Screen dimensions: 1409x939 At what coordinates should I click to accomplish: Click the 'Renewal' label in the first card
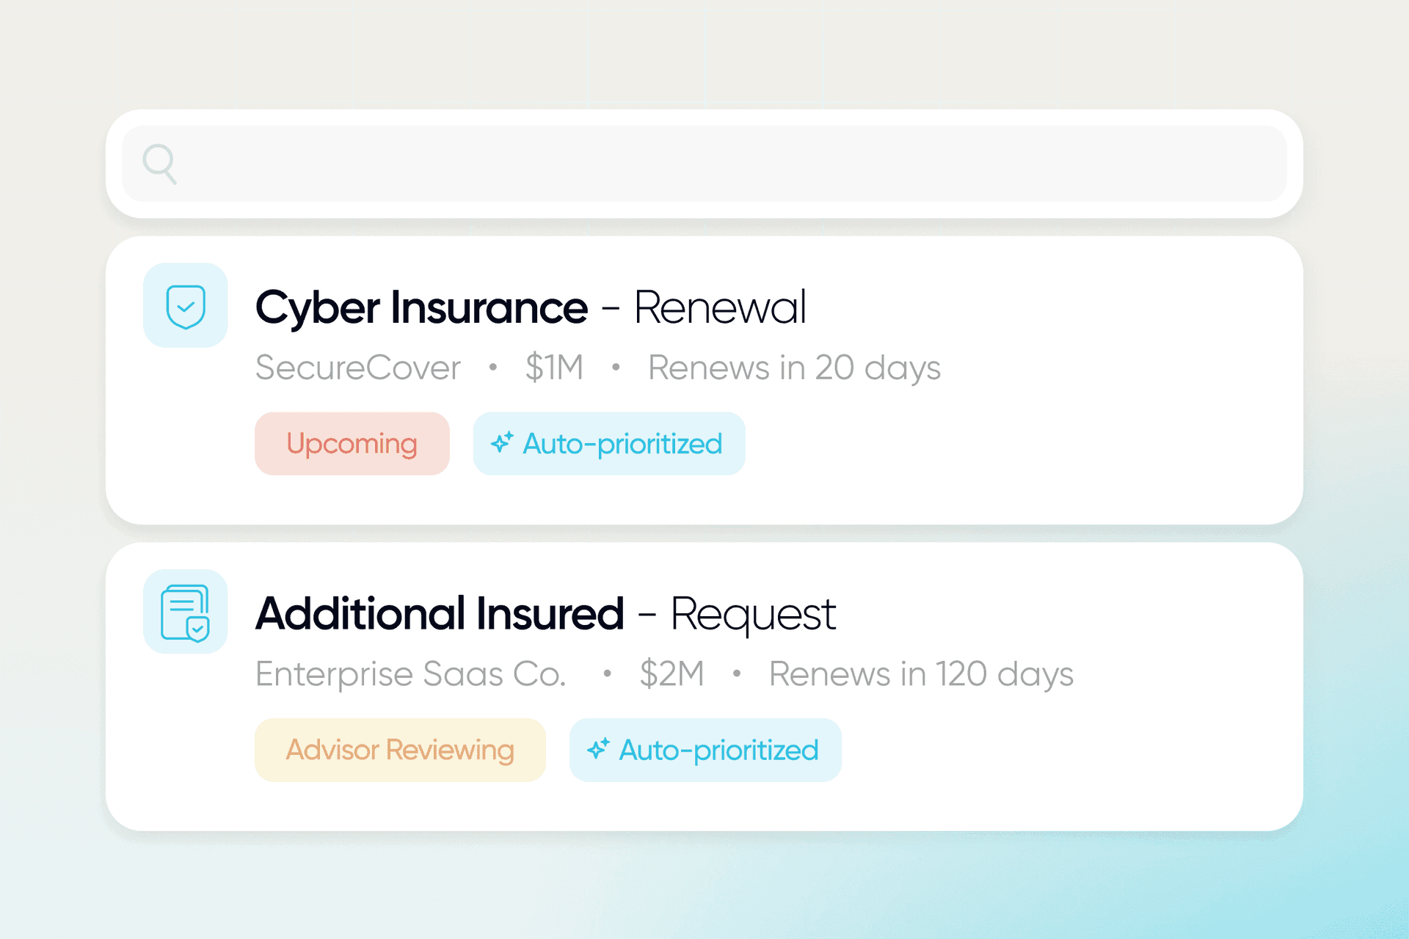(720, 307)
